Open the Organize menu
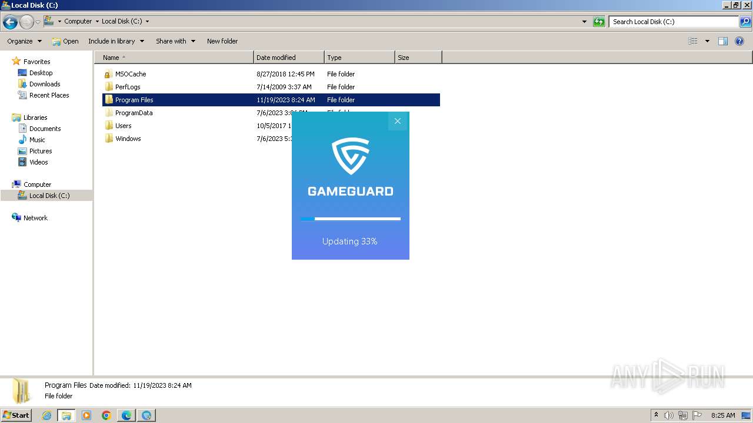753x423 pixels. pyautogui.click(x=24, y=41)
